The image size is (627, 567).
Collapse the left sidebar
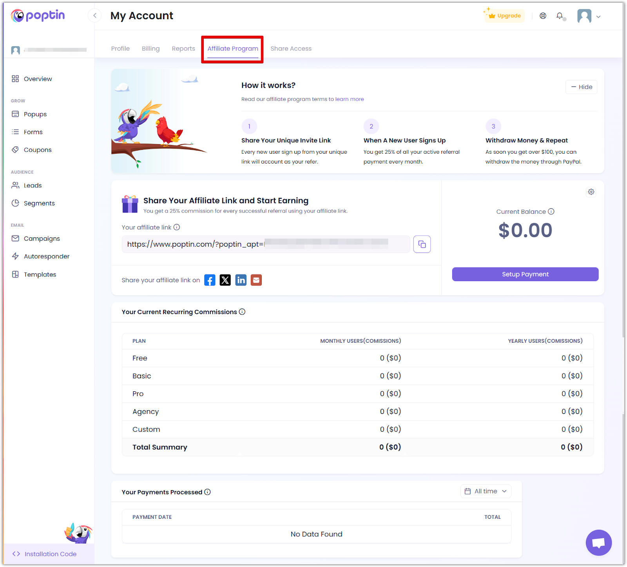(x=94, y=16)
